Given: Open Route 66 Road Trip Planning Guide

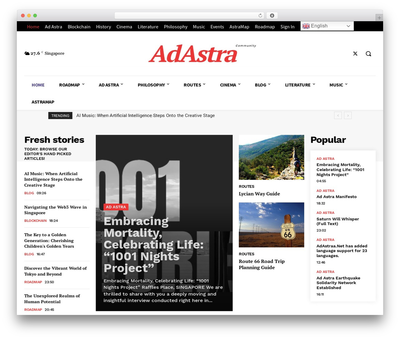Looking at the screenshot, I should pyautogui.click(x=262, y=264).
